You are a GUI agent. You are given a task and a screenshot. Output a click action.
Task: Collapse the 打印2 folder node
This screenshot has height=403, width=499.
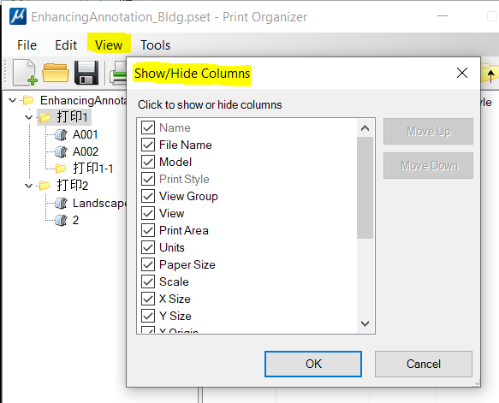point(28,186)
